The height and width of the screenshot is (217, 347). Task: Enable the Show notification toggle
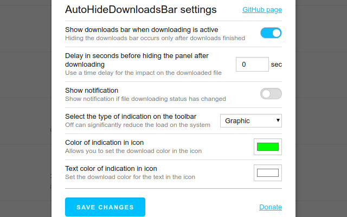coord(271,94)
